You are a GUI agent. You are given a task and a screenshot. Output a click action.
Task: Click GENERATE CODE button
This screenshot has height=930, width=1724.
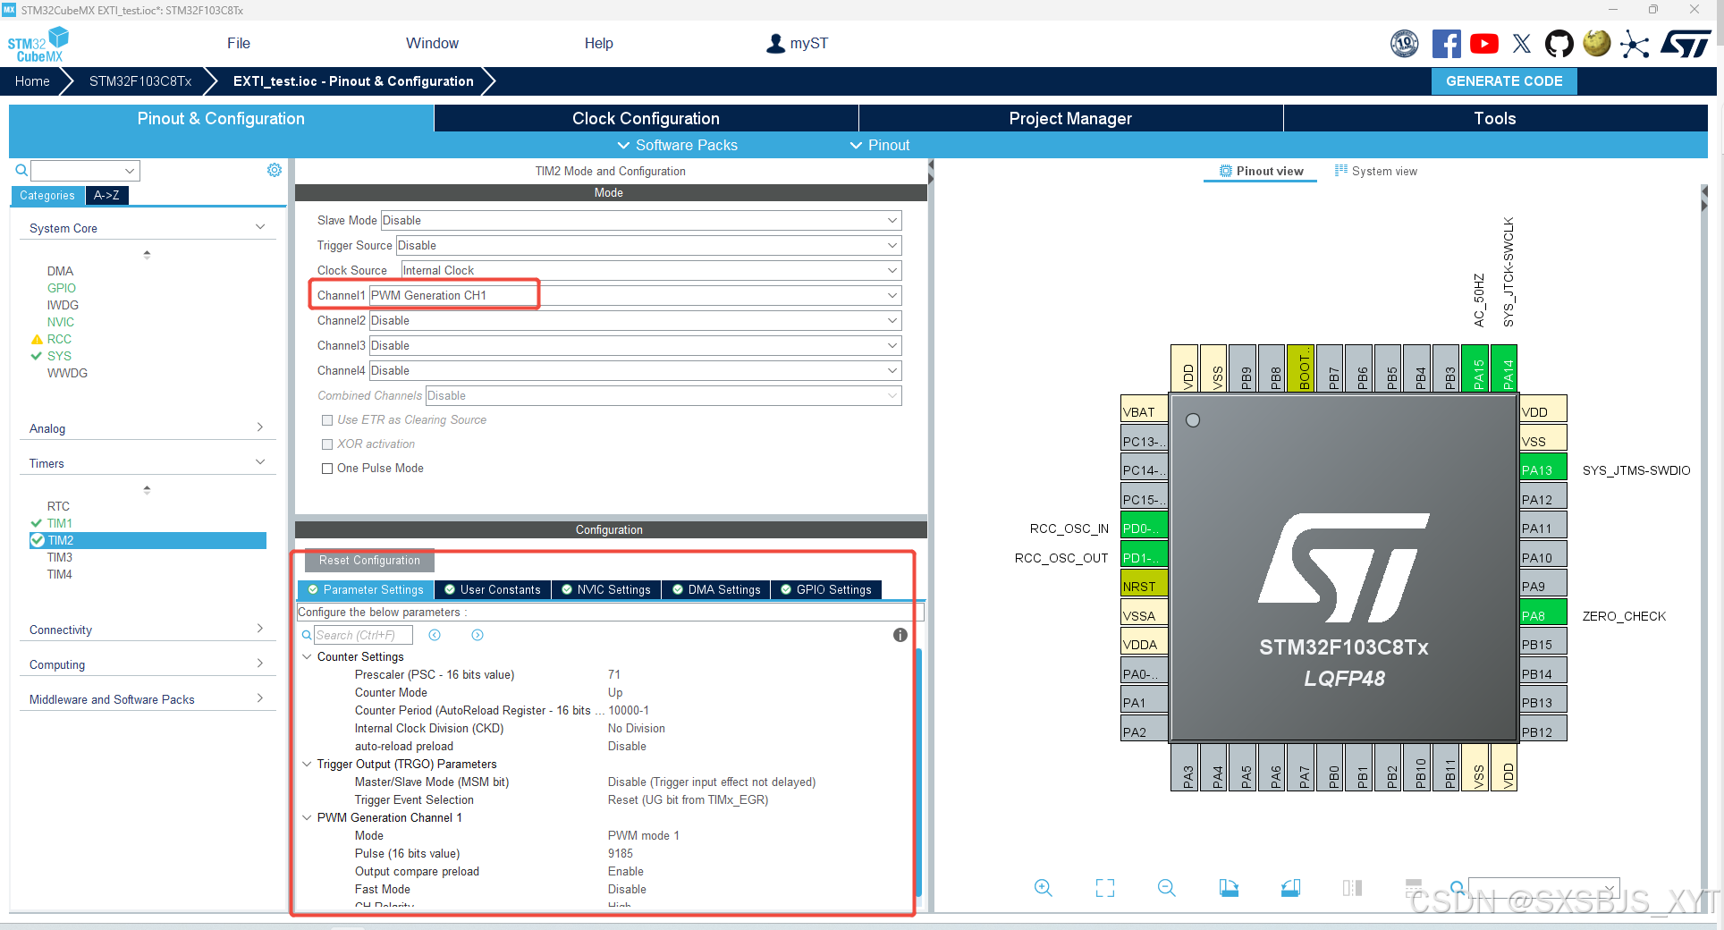(x=1504, y=80)
